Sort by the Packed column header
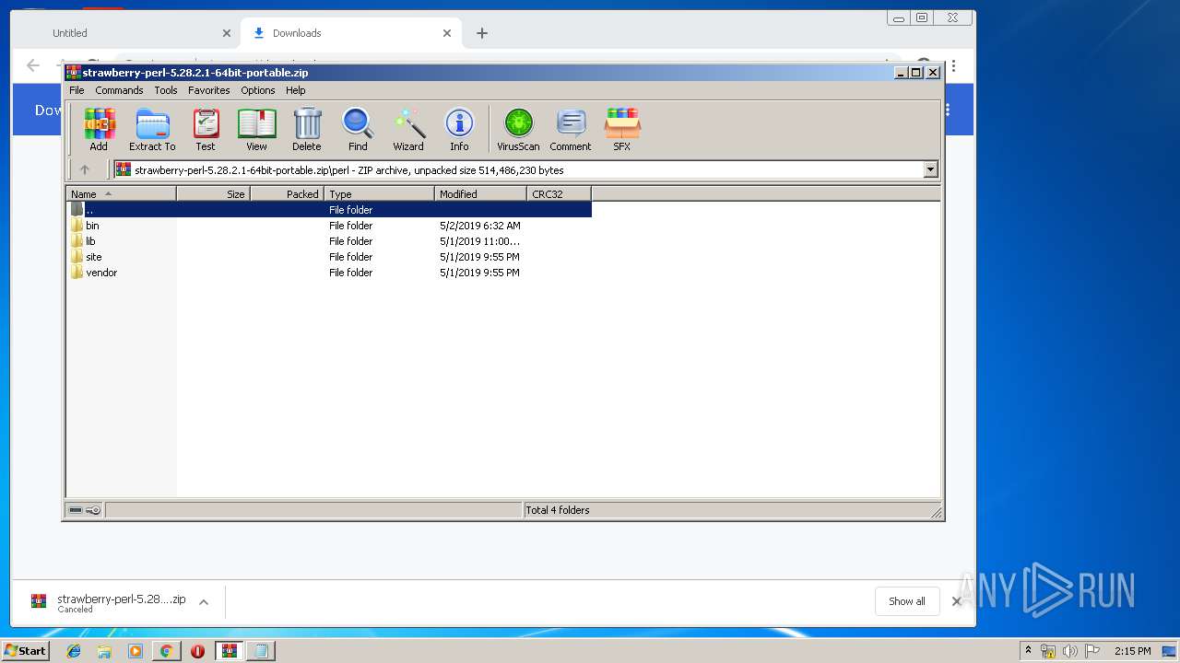This screenshot has height=663, width=1180. pos(287,194)
